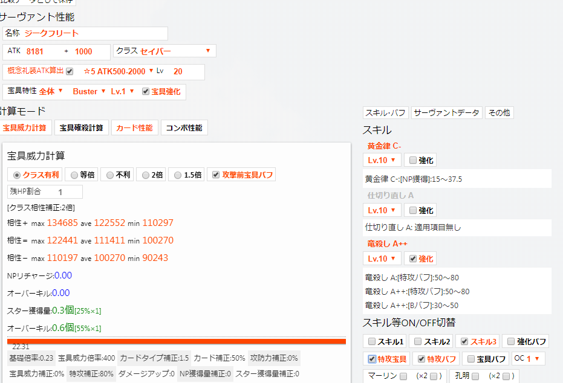Open the クラス セイバー dropdown
The height and width of the screenshot is (383, 563).
164,51
